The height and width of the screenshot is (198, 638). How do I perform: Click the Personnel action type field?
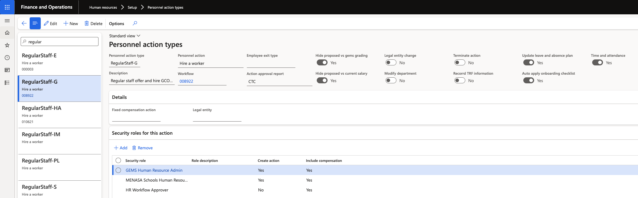[125, 63]
